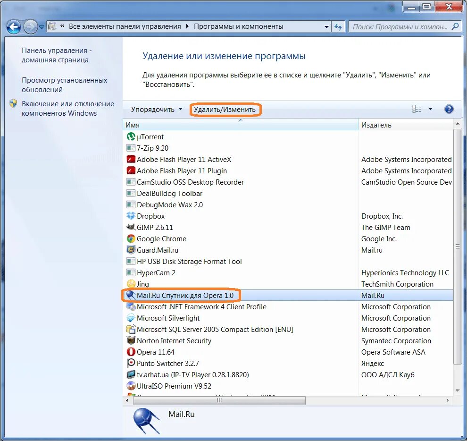
Task: Click the search magnifier icon
Action: tap(455, 26)
